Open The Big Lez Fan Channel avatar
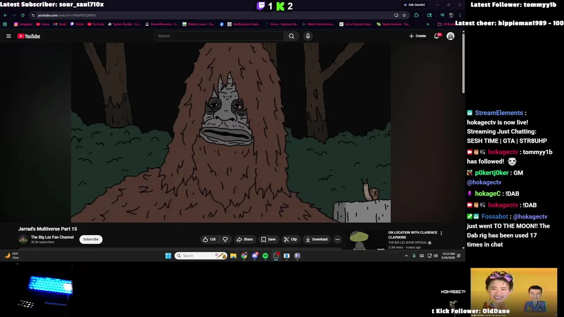 pos(23,240)
